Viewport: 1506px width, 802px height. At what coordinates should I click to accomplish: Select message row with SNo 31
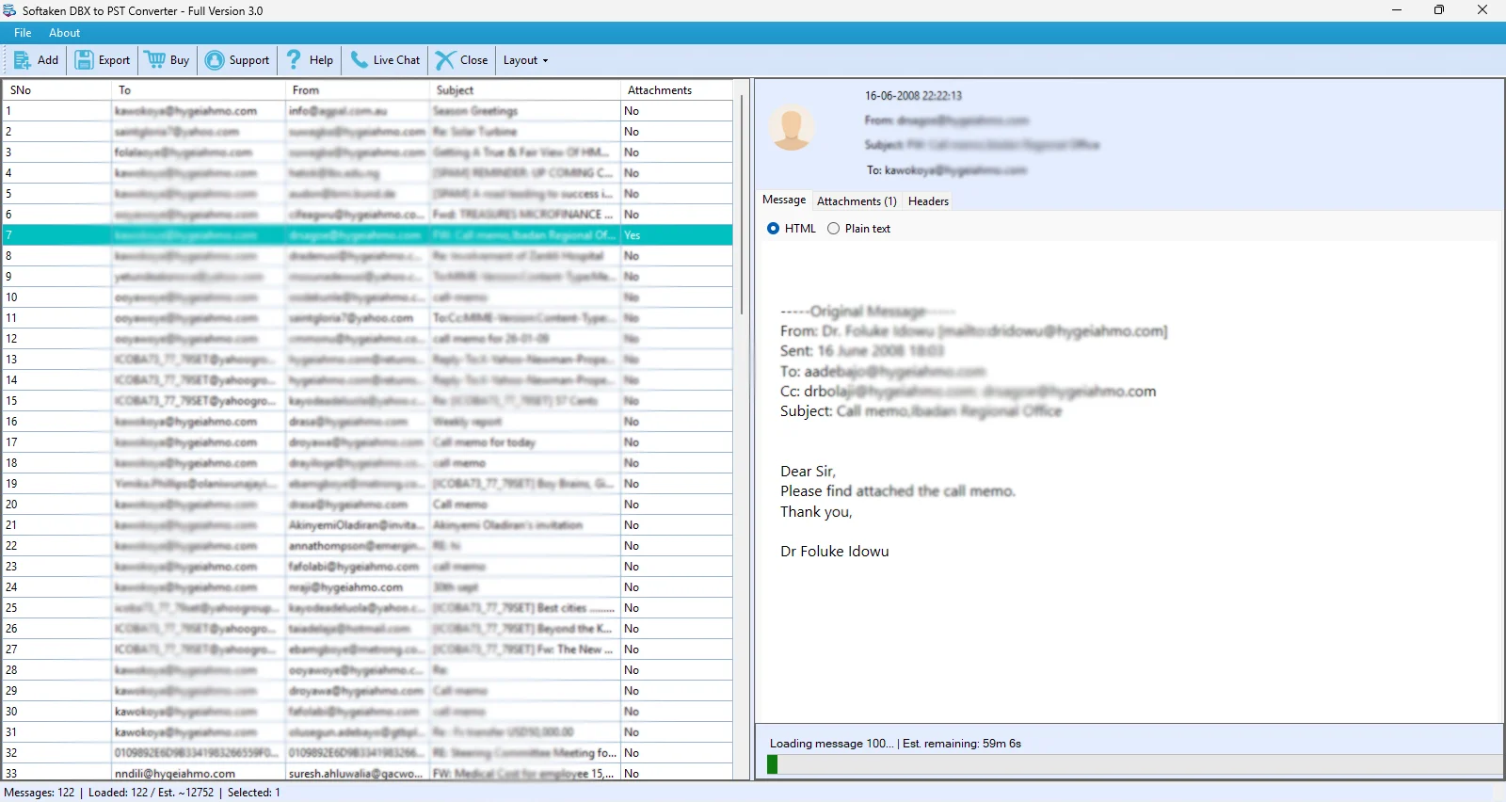point(368,732)
